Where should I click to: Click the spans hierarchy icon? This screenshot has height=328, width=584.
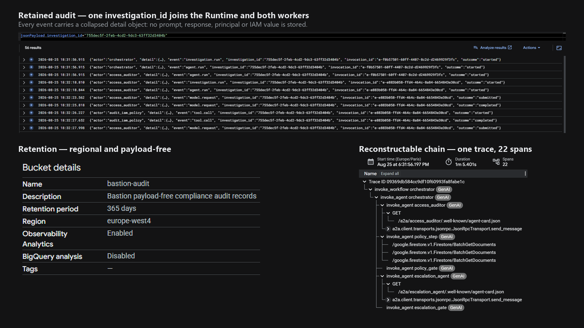pos(496,162)
